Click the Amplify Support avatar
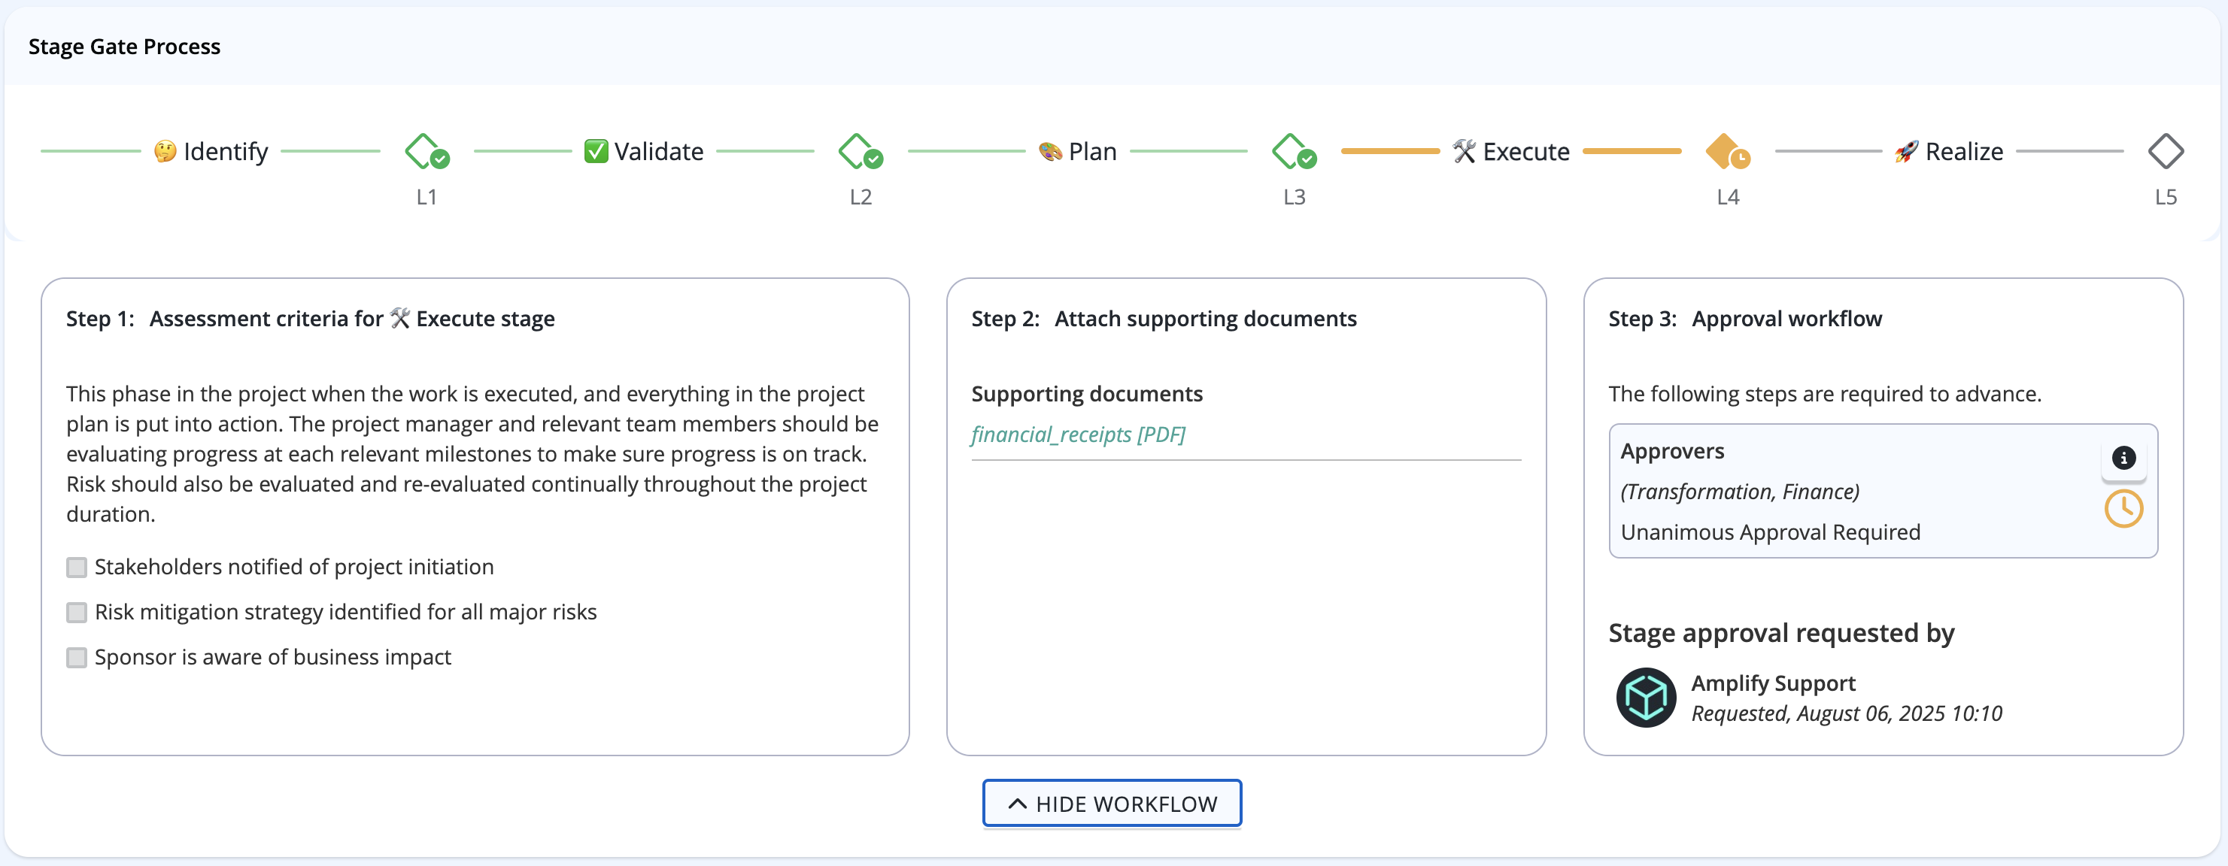Screen dimensions: 2228x866 (x=1646, y=698)
